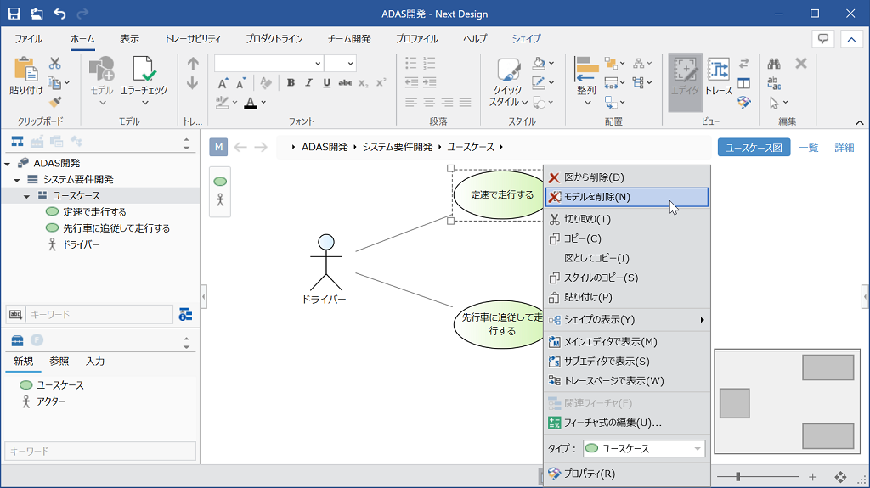Click the Save icon in title bar
Image resolution: width=870 pixels, height=488 pixels.
pos(14,14)
